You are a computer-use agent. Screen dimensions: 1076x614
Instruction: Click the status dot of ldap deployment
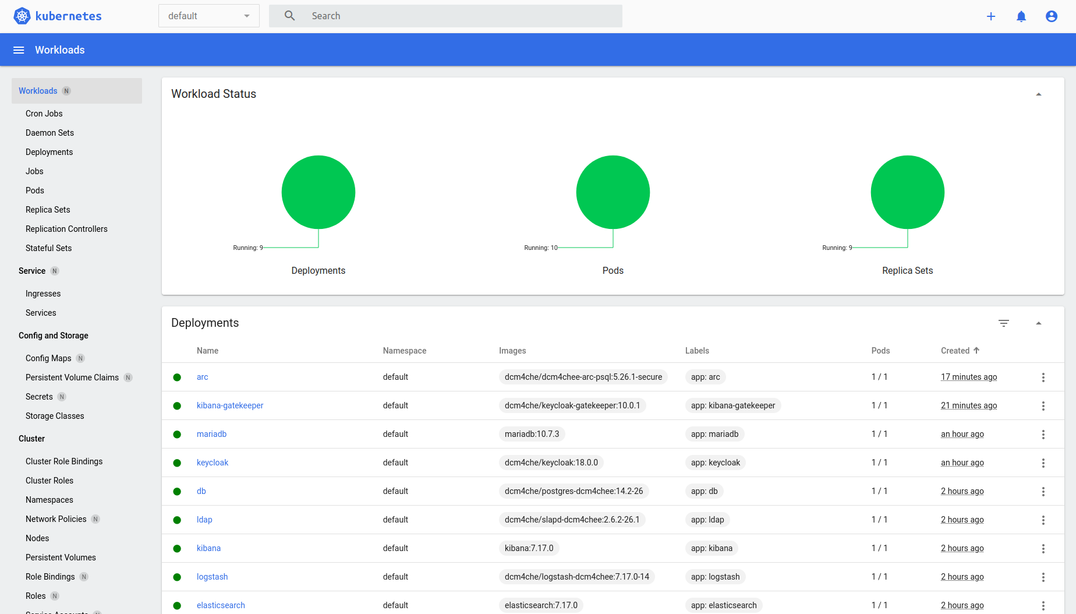coord(177,520)
